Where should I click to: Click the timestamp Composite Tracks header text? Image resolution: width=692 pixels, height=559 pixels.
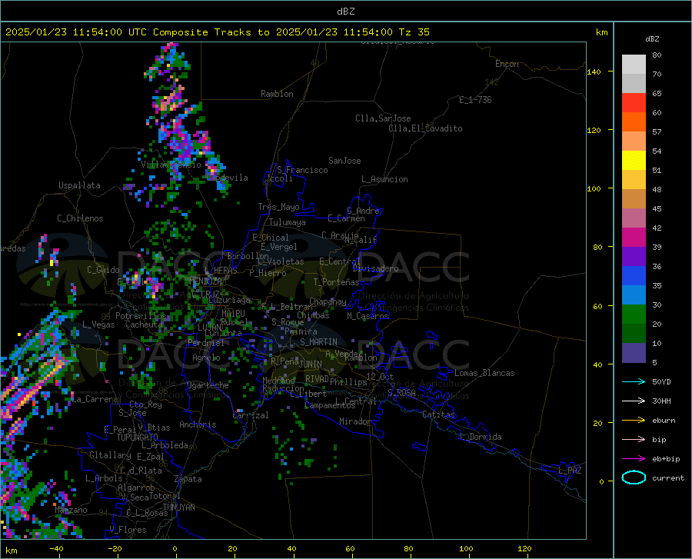point(217,32)
